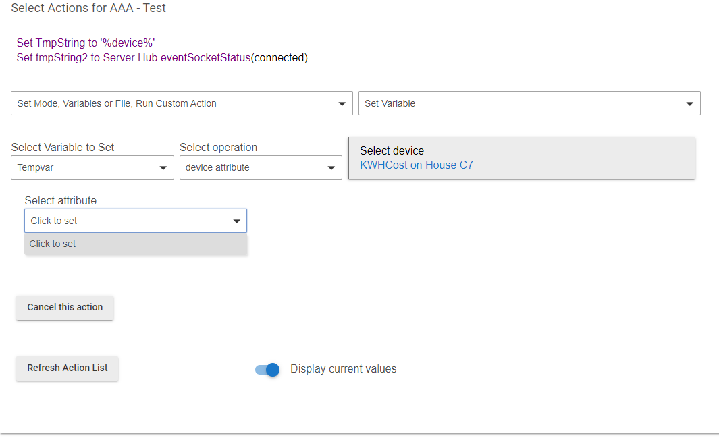Toggle Display current values switch

(267, 369)
